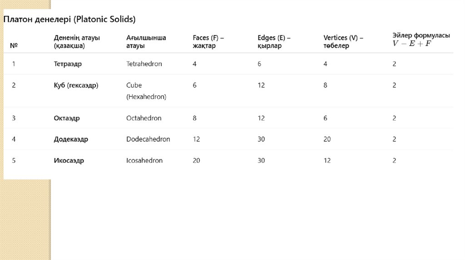Click the "Edges (E) – қырлар" header
The image size is (465, 260).
point(274,42)
